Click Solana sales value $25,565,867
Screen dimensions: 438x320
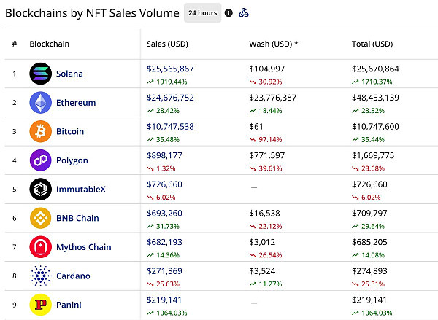[x=170, y=68]
